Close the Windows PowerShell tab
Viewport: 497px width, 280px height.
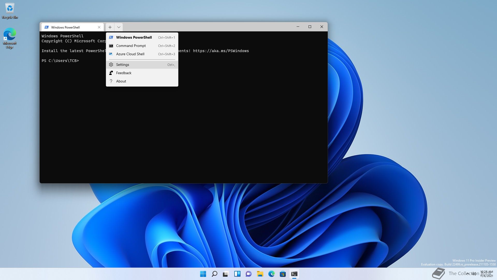pos(99,27)
